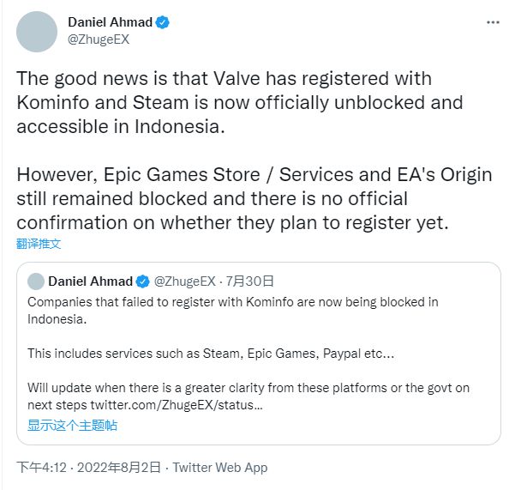Click the small avatar in quoted tweet

pyautogui.click(x=36, y=281)
